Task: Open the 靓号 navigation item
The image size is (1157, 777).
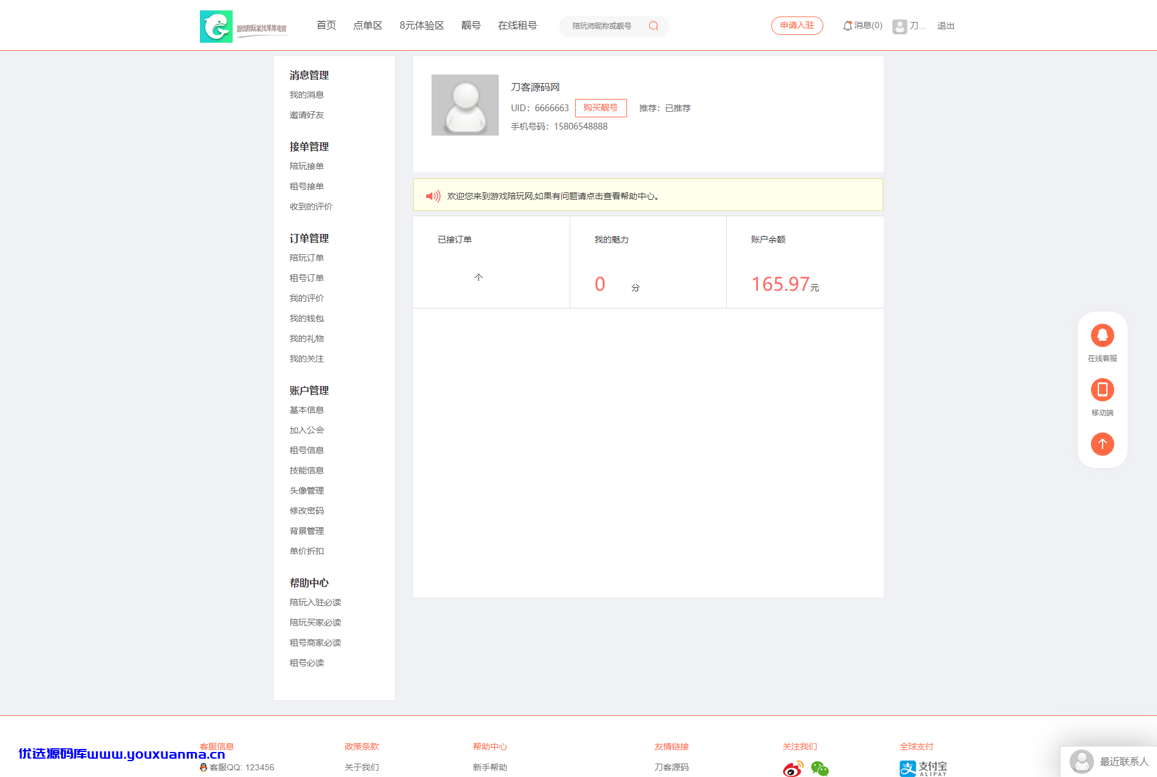Action: pyautogui.click(x=471, y=26)
